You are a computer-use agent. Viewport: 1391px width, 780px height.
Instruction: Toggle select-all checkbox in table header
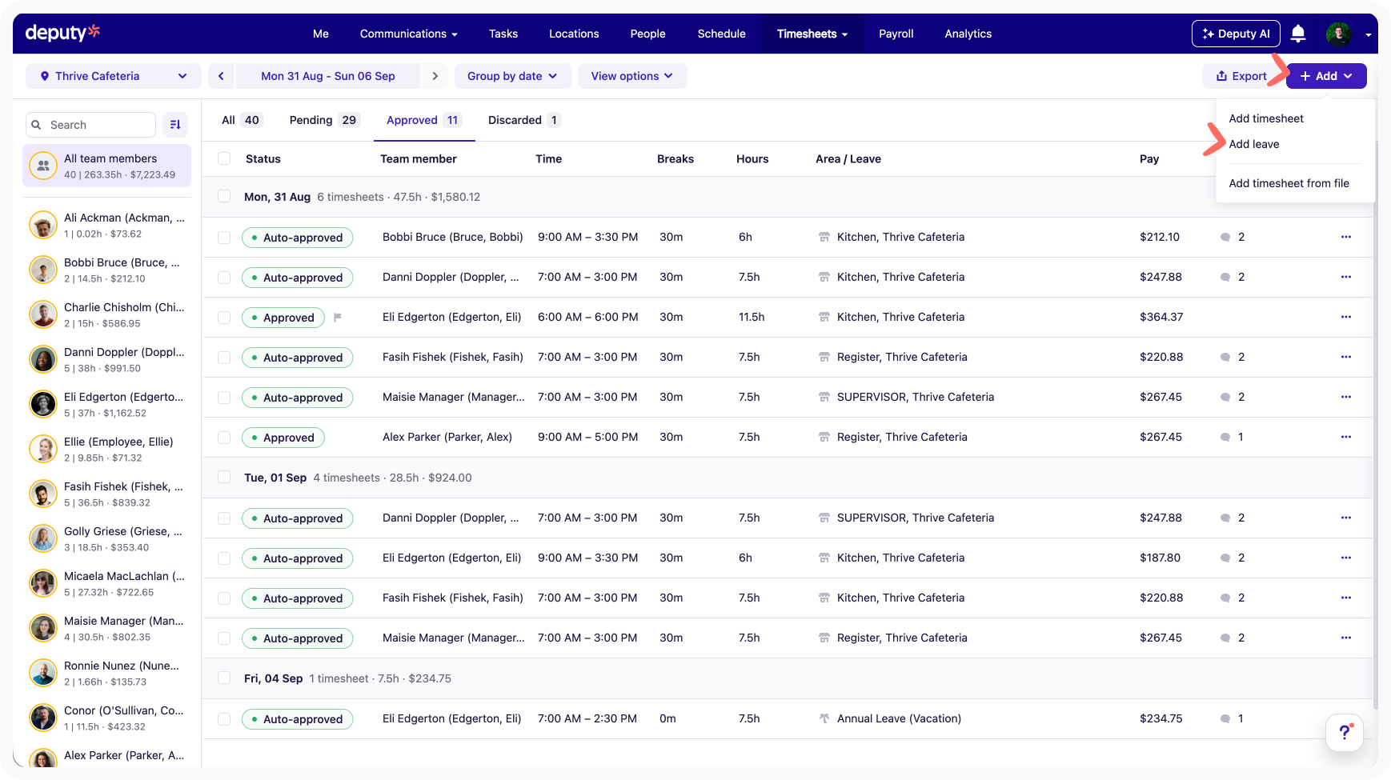click(224, 159)
